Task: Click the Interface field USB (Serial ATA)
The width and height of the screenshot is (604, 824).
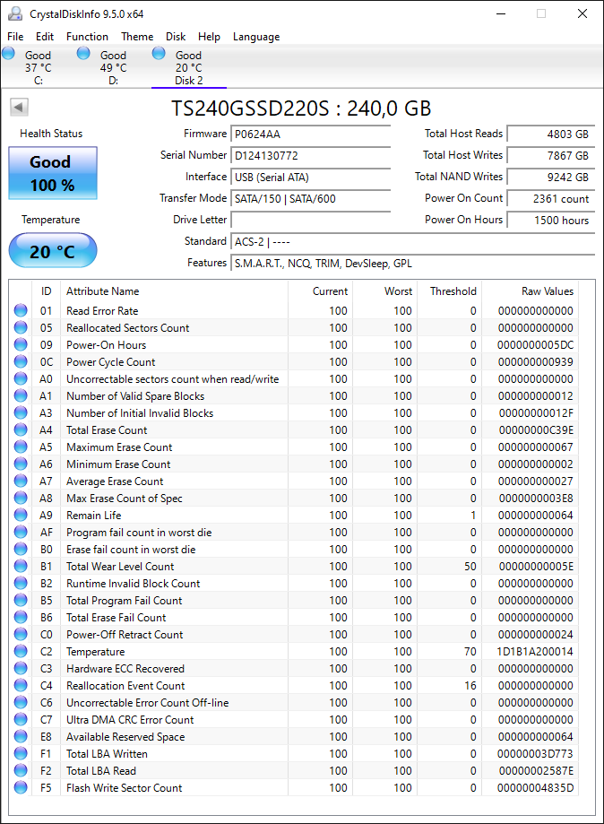Action: click(310, 178)
